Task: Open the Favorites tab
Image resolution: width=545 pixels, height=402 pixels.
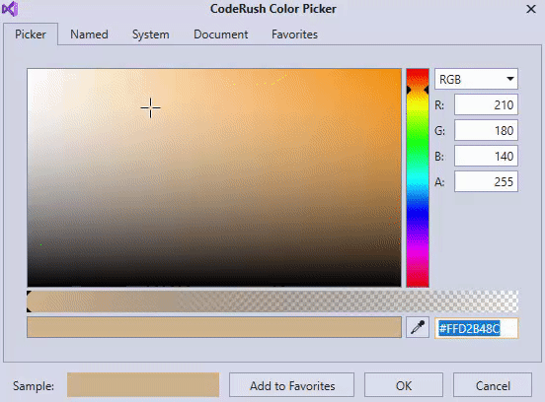Action: (x=294, y=34)
